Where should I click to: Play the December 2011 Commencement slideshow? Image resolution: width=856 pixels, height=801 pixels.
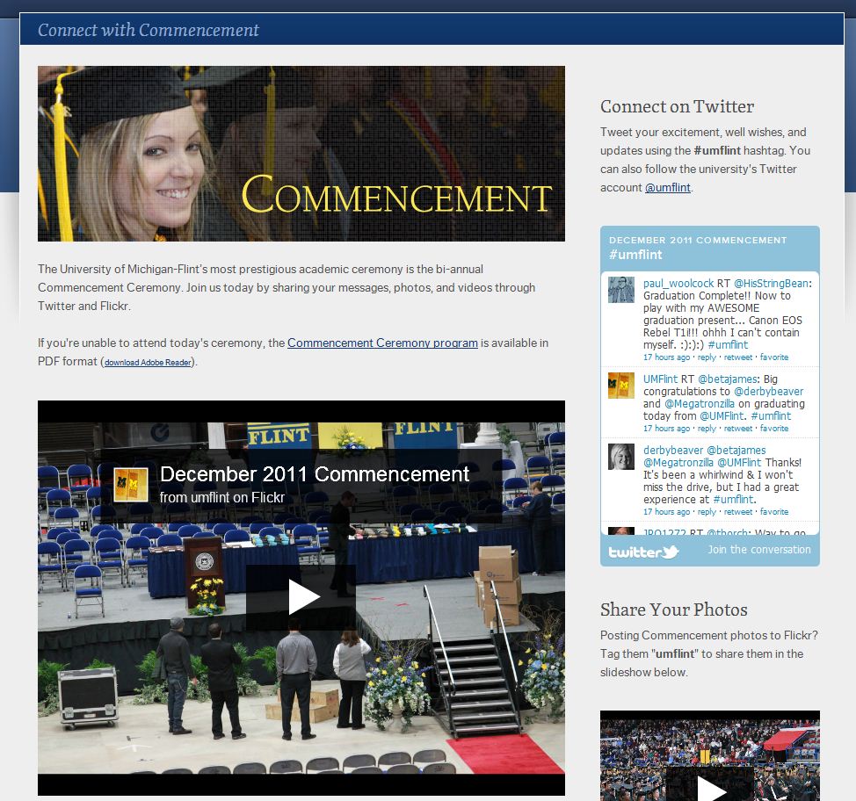(x=301, y=597)
